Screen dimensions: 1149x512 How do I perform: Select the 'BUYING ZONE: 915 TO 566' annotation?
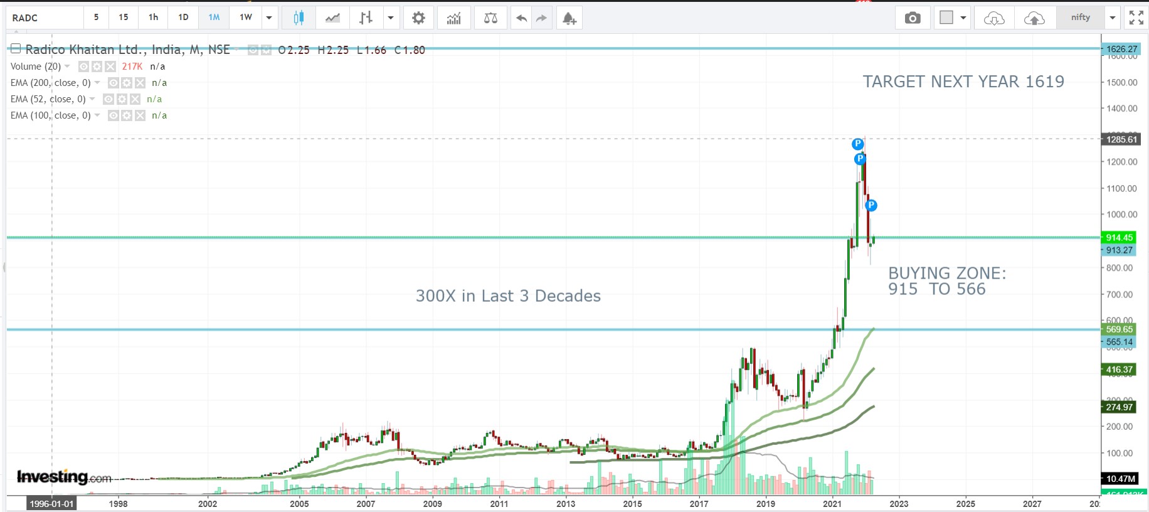947,281
